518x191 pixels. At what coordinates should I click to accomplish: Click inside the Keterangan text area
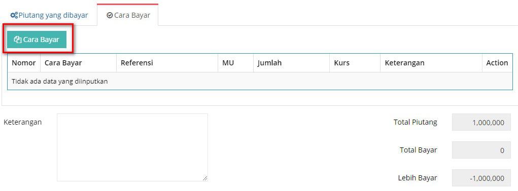pyautogui.click(x=132, y=147)
